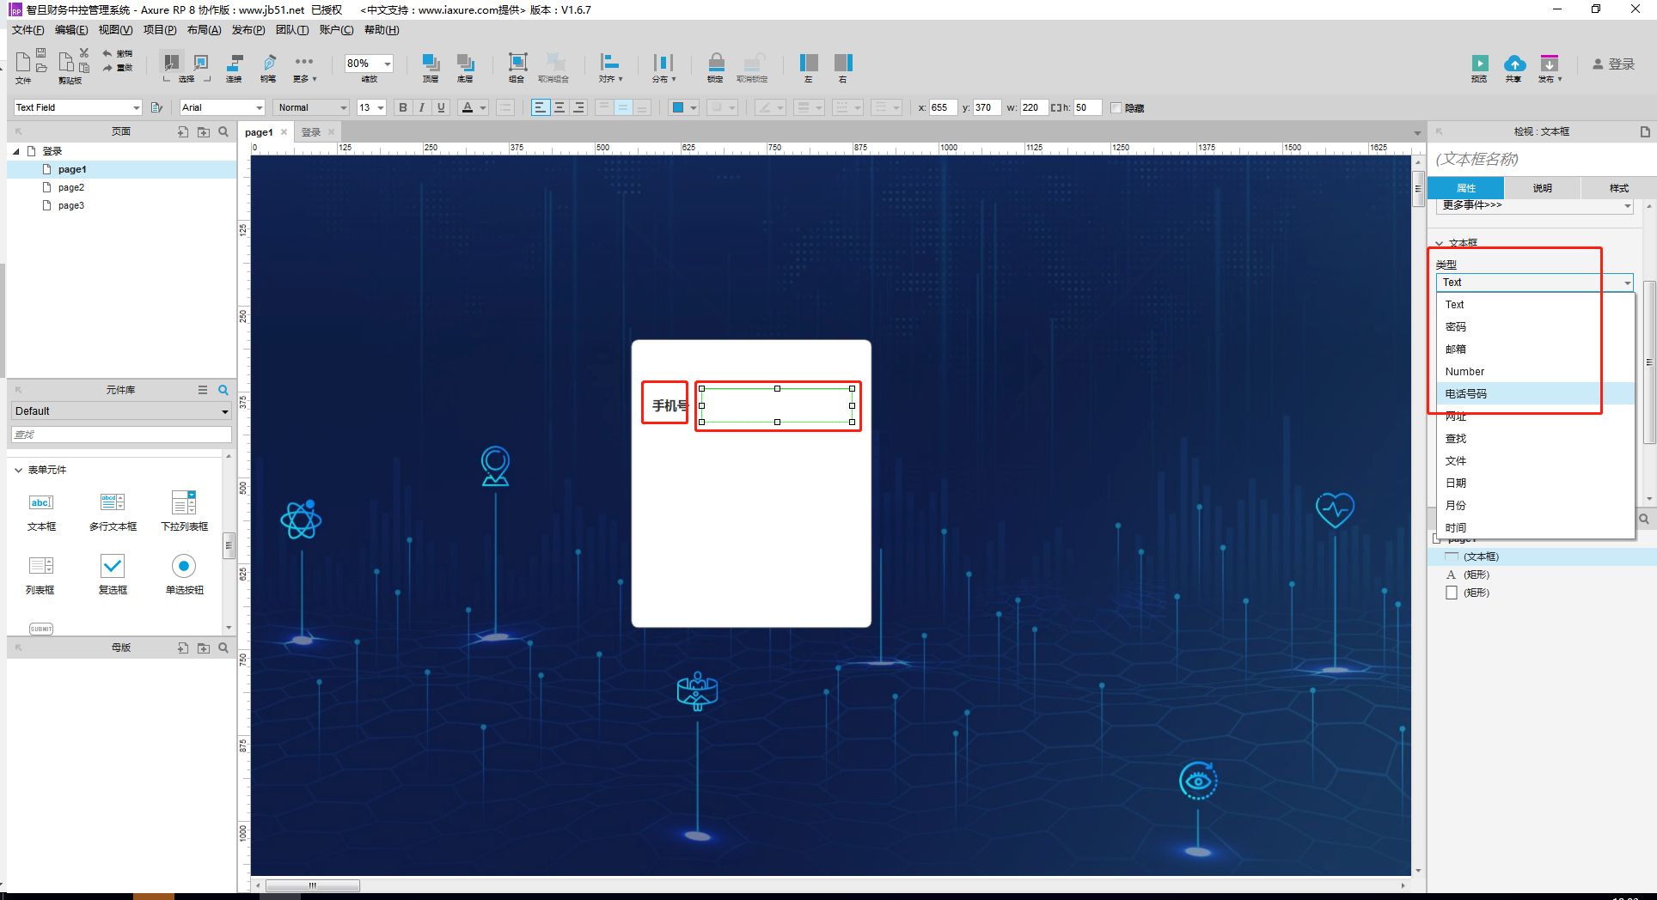Screen dimensions: 1657x900
Task: Select page2 in pages tree
Action: pyautogui.click(x=70, y=187)
